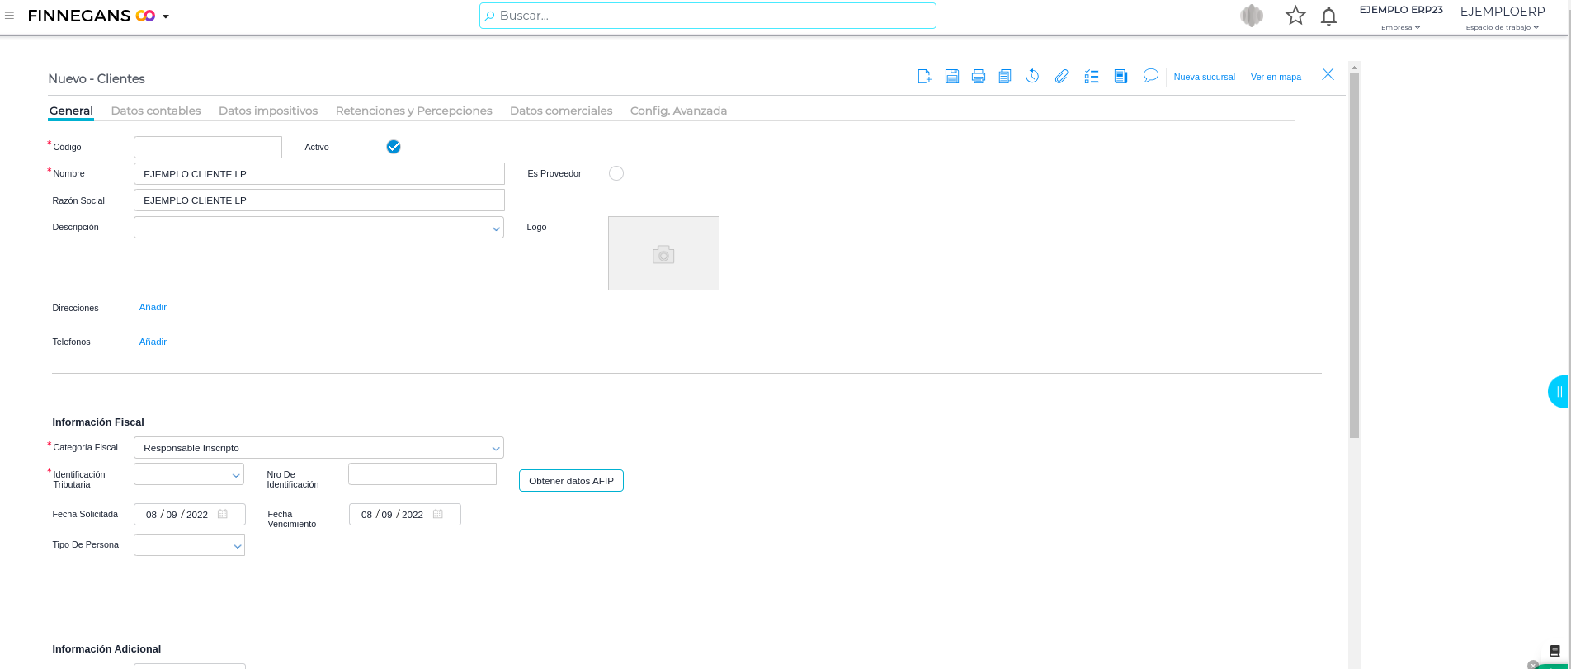1571x669 pixels.
Task: Open the comments speech bubble icon
Action: [x=1150, y=76]
